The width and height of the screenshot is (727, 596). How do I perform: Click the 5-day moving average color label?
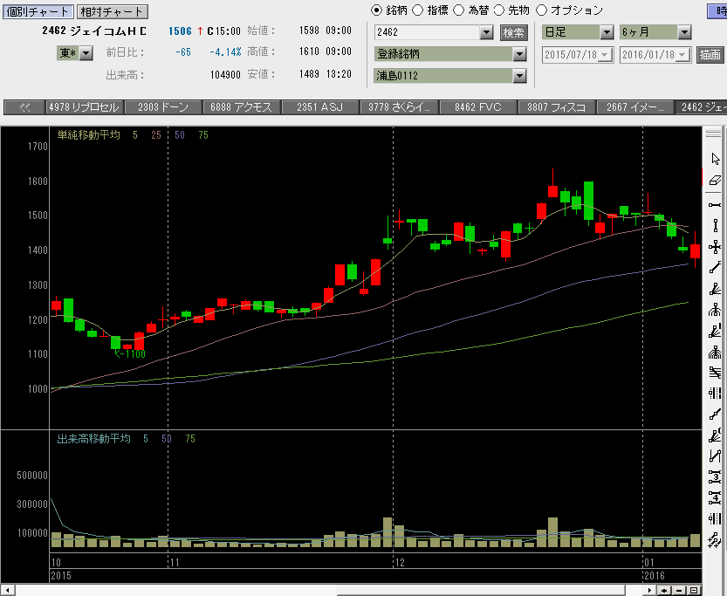135,135
